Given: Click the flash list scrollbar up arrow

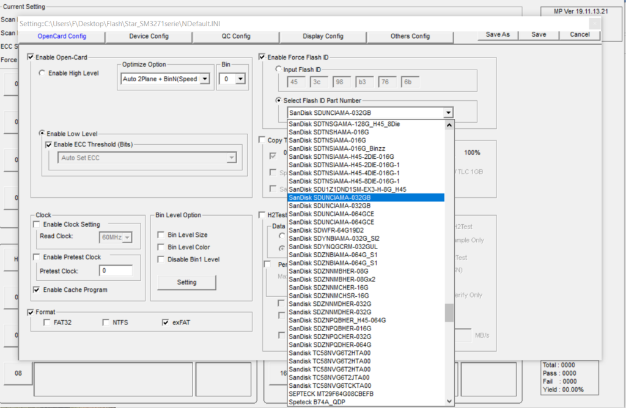Looking at the screenshot, I should pos(449,125).
